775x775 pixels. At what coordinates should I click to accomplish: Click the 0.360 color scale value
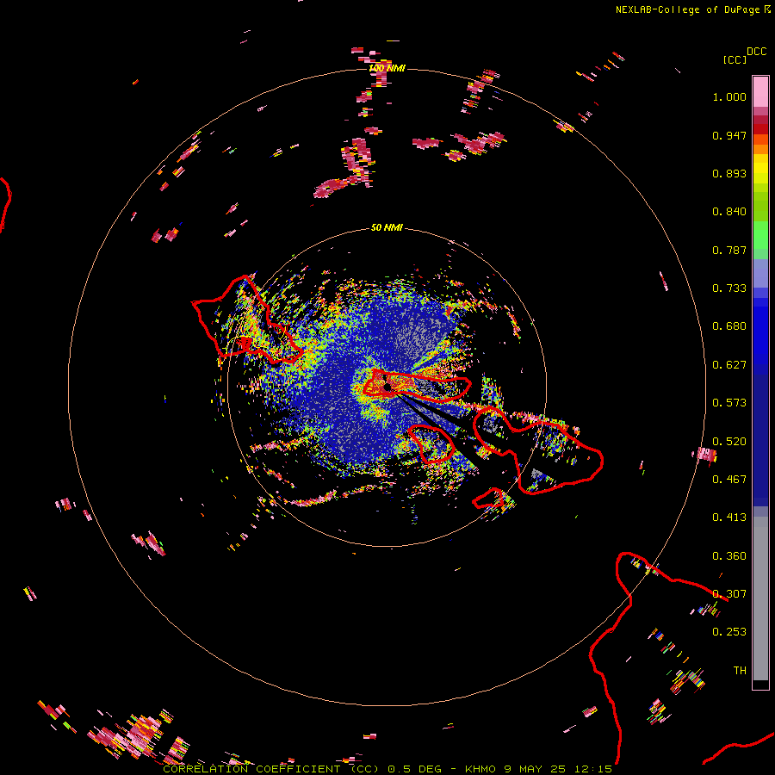coord(729,556)
